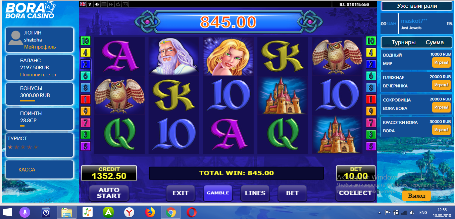Switch to the Турниры tab
This screenshot has height=219, width=455.
pos(404,43)
